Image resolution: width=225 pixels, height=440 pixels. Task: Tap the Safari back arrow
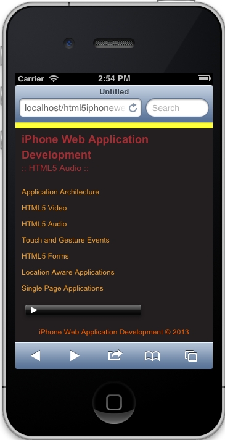click(36, 355)
